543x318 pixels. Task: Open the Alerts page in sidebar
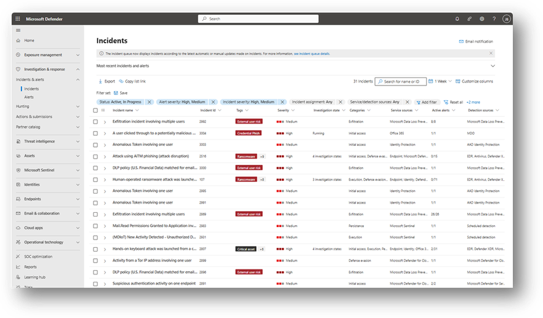click(29, 97)
